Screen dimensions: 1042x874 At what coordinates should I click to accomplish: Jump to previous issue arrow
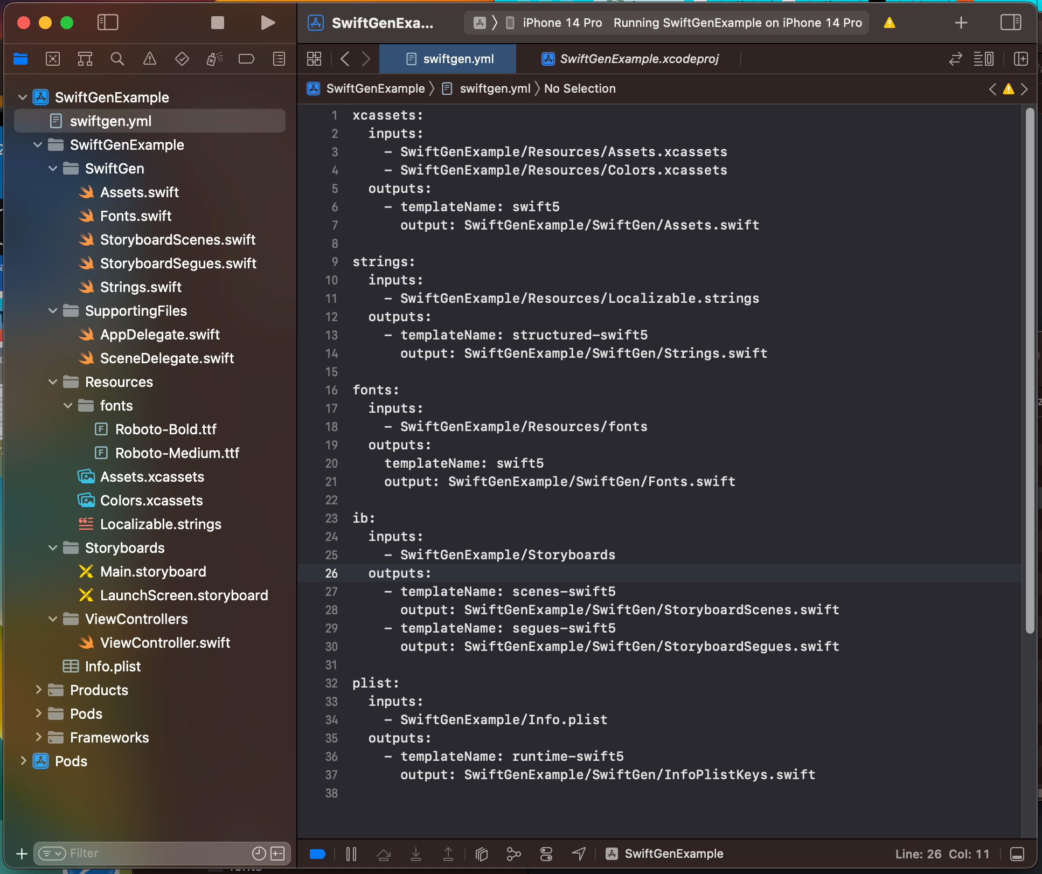point(992,89)
